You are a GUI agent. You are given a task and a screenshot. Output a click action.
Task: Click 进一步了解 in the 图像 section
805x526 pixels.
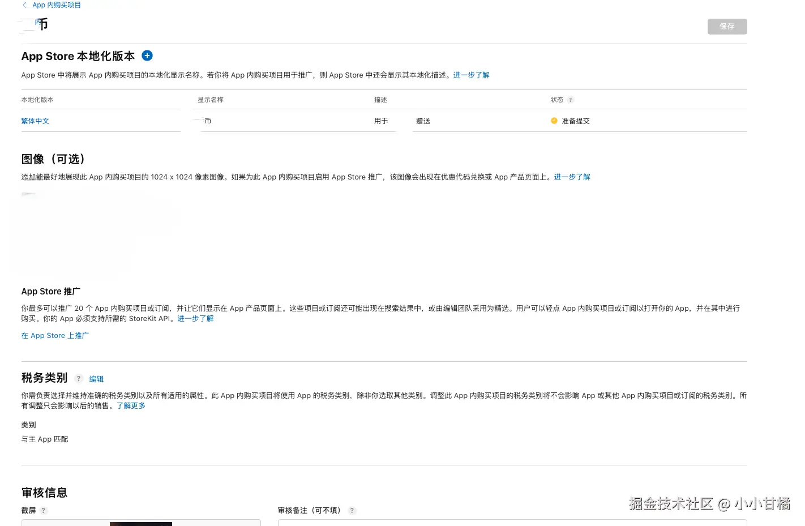click(x=572, y=177)
